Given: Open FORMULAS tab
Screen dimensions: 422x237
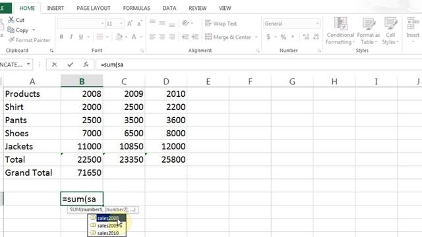Looking at the screenshot, I should pos(136,8).
